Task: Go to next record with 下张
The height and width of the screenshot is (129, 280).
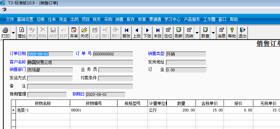Action: point(147,33)
